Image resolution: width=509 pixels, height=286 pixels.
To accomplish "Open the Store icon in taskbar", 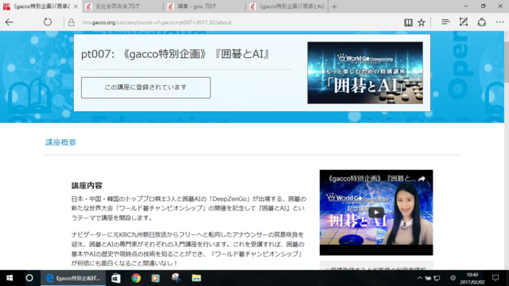I will [116, 278].
